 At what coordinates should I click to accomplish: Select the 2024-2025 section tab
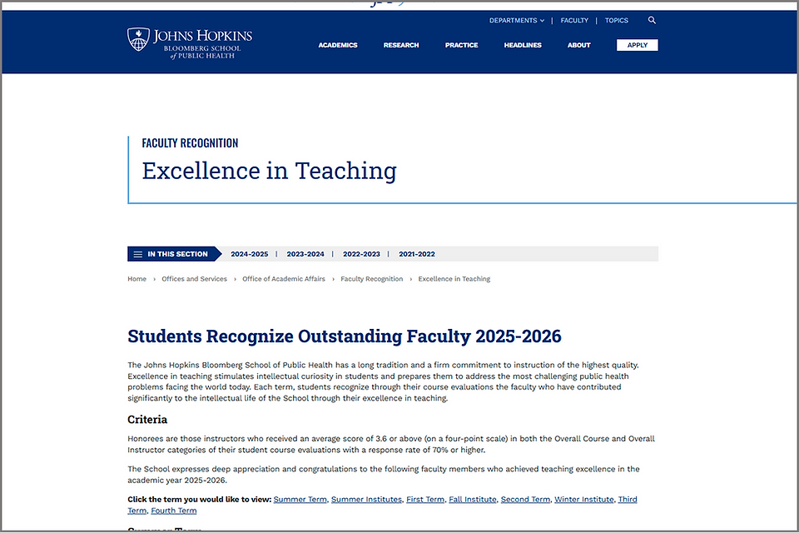click(249, 254)
